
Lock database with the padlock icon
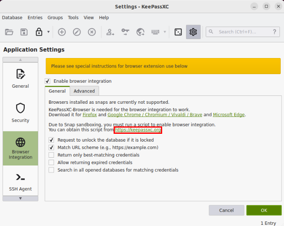pos(39,32)
